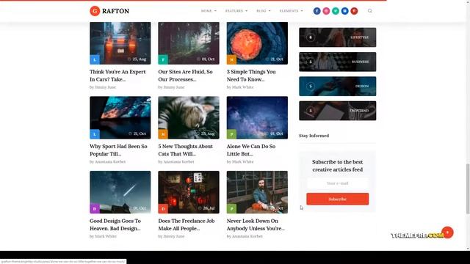Screen dimensions: 470x264
Task: Open the Lifestyle category card
Action: (x=338, y=37)
